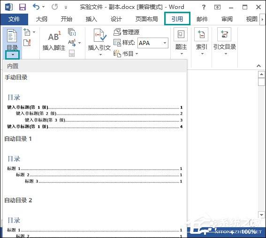Click the Word application icon
266x238 pixels.
(9, 7)
